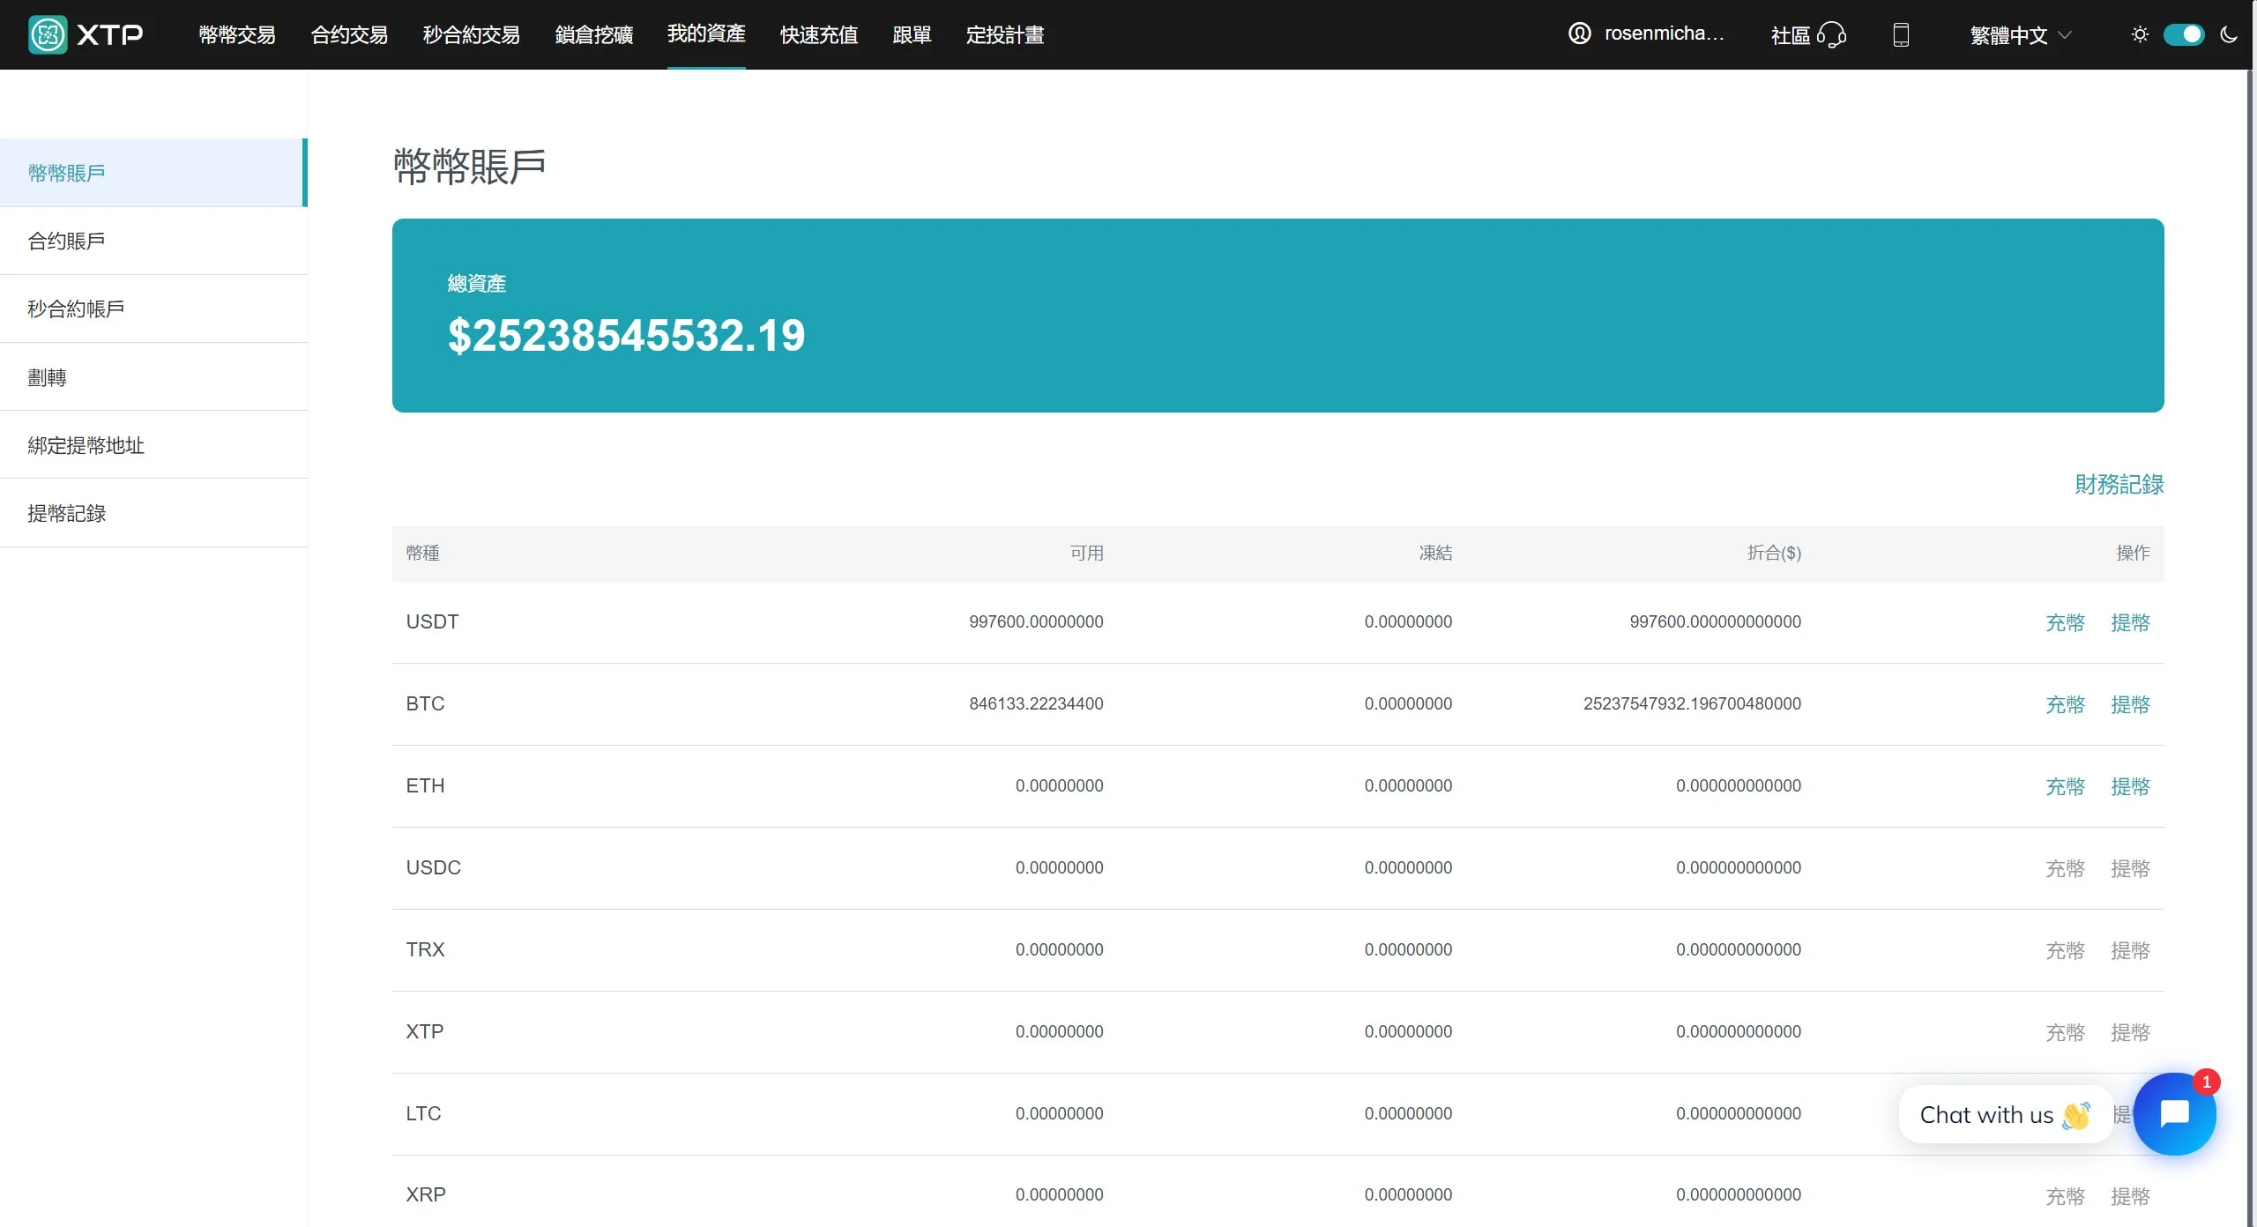This screenshot has height=1227, width=2257.
Task: Click the sun light-mode icon
Action: click(2140, 34)
